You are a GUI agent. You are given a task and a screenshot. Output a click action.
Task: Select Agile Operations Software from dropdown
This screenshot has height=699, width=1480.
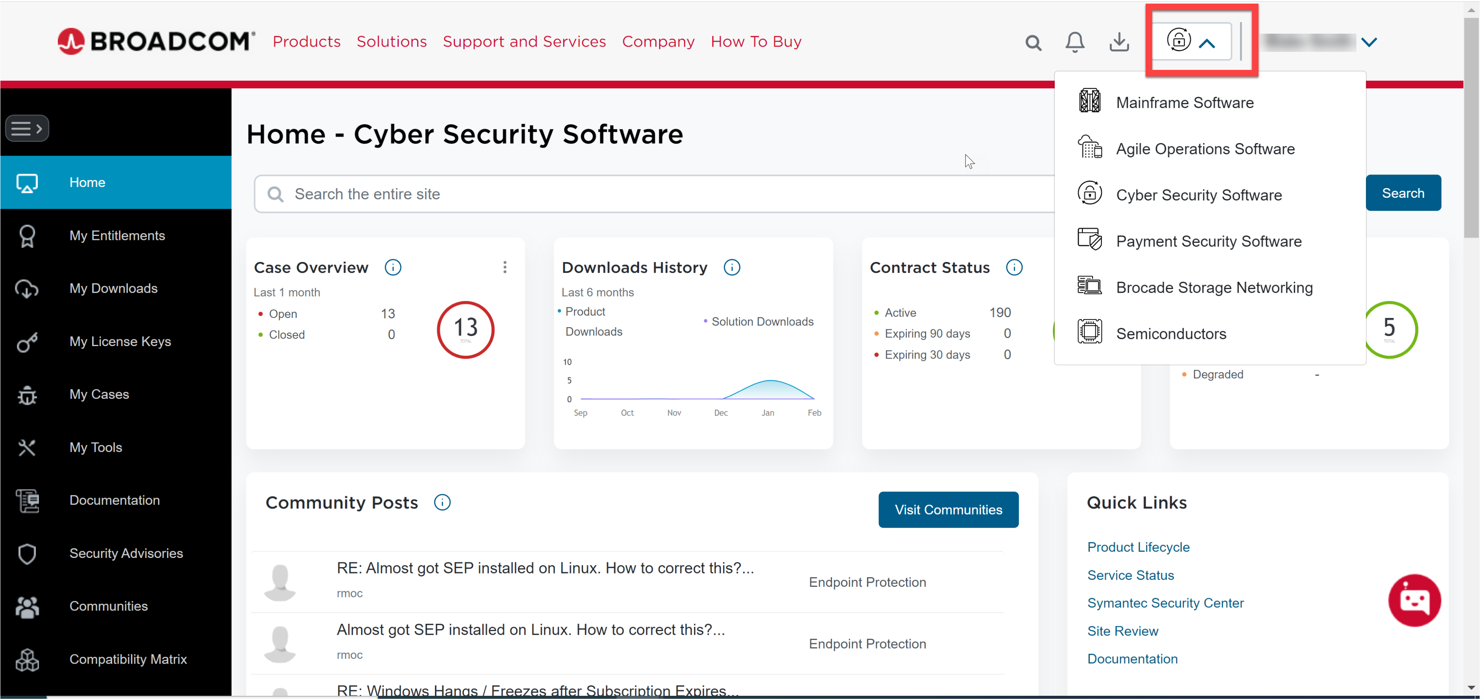pyautogui.click(x=1210, y=149)
